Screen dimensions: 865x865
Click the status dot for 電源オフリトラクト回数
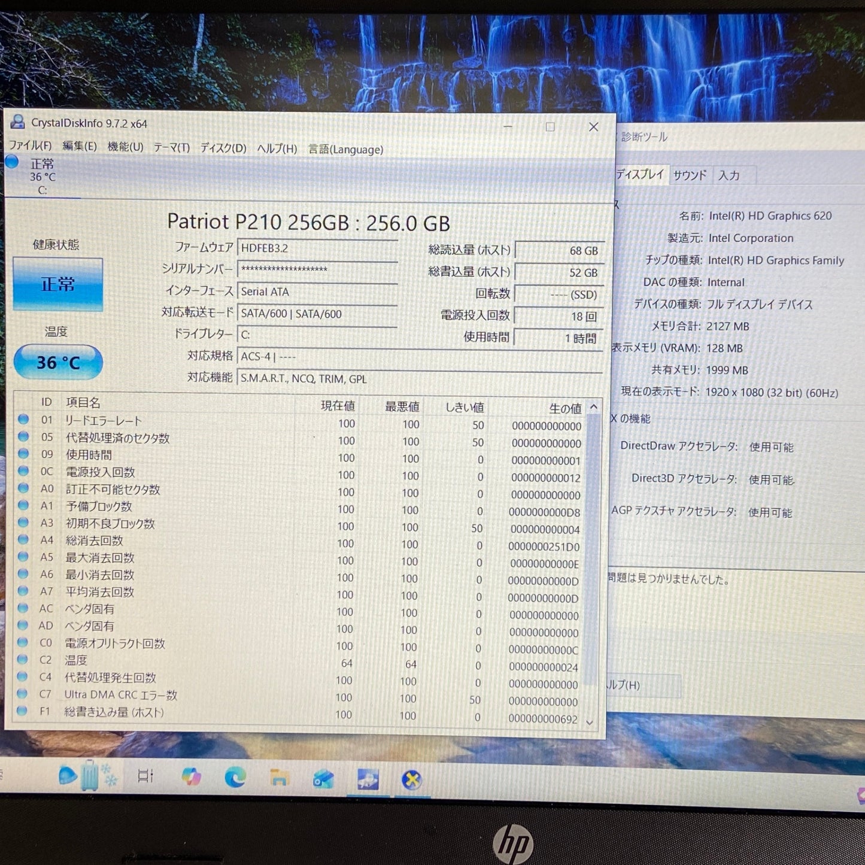22,642
